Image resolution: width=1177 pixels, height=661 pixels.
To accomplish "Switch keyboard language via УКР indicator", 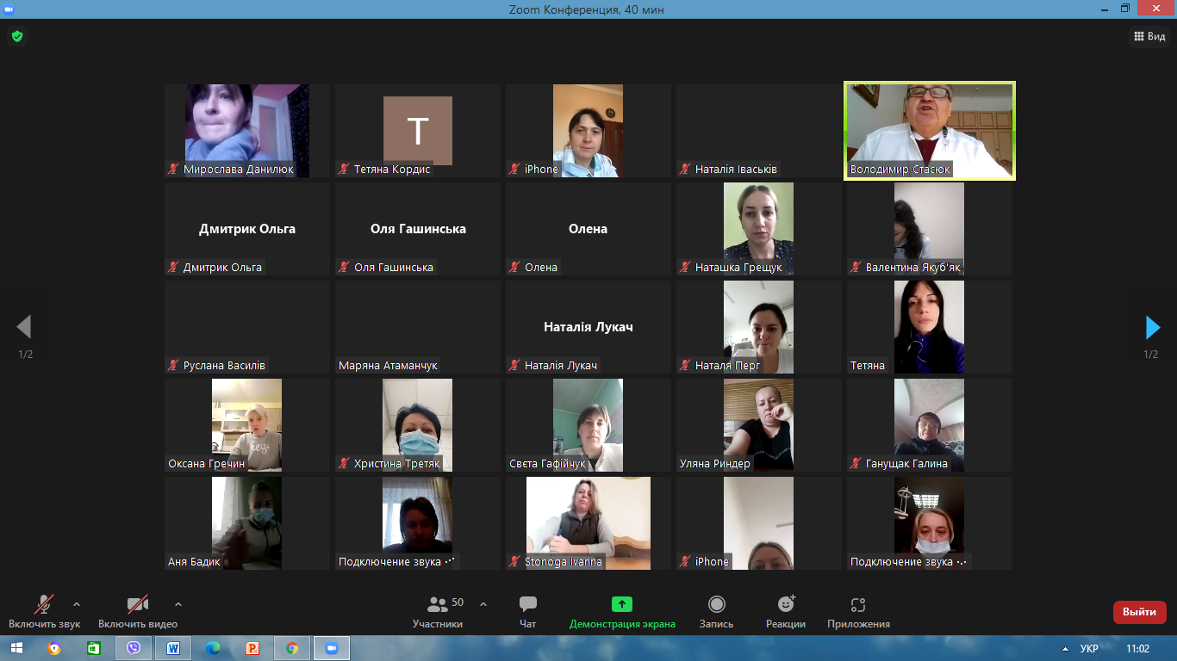I will click(x=1089, y=648).
